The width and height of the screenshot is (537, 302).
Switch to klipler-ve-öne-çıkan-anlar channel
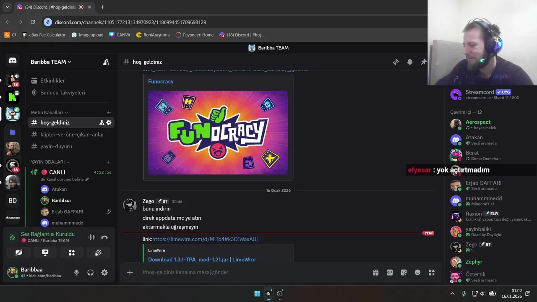(71, 135)
